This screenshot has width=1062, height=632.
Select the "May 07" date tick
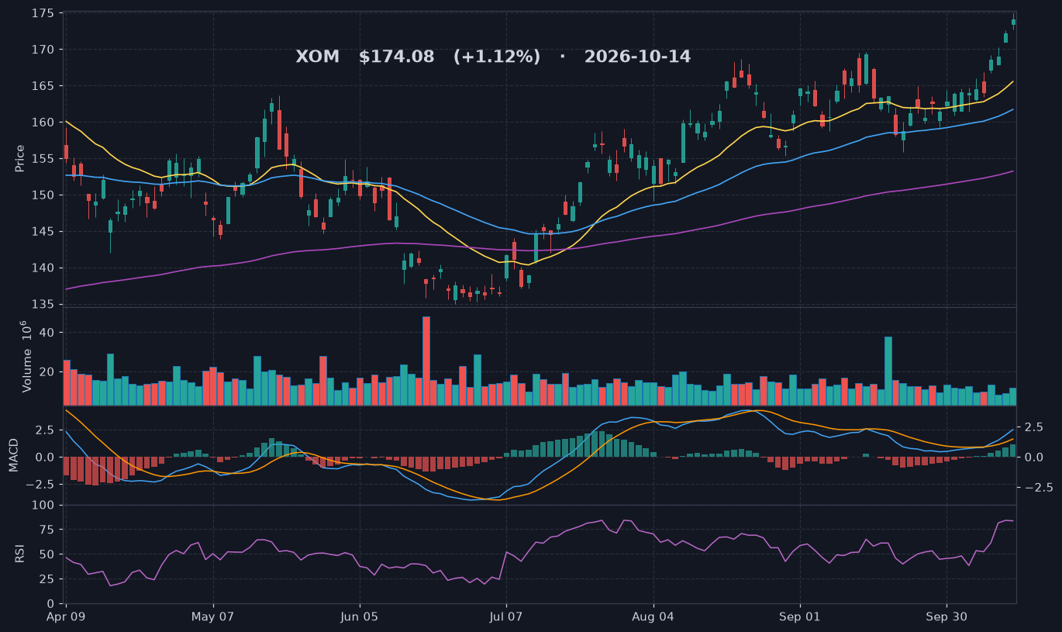213,617
